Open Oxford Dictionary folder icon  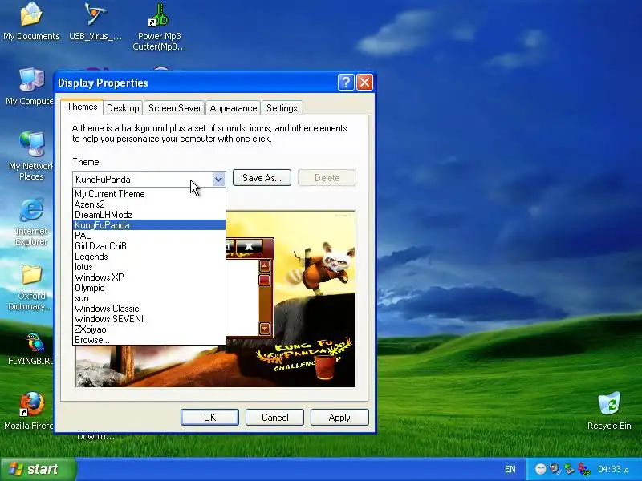[x=30, y=287]
